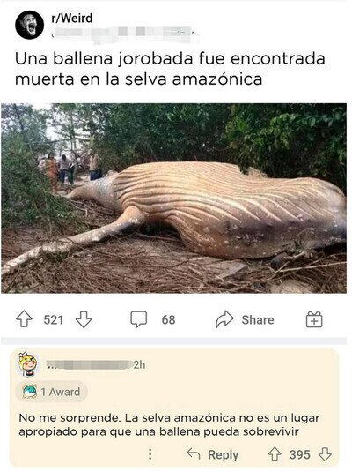Open the blurred commenter username

click(89, 365)
